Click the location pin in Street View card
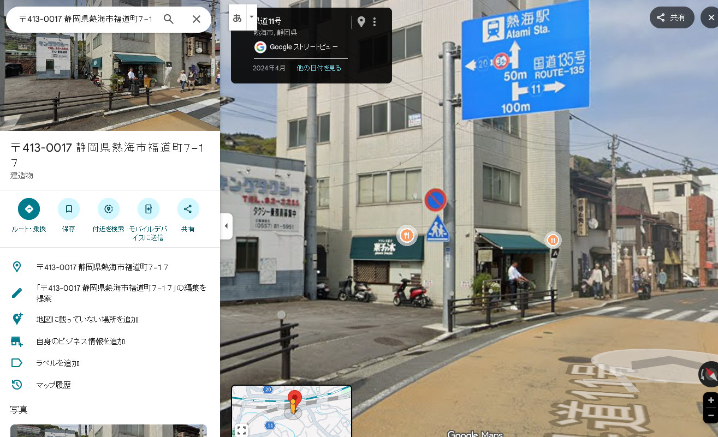Image resolution: width=718 pixels, height=437 pixels. click(x=361, y=22)
